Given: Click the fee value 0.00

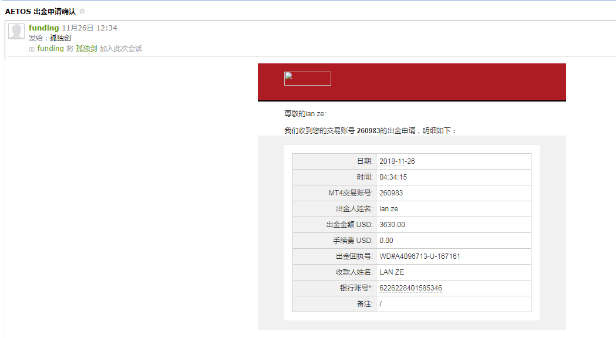Looking at the screenshot, I should [x=386, y=241].
